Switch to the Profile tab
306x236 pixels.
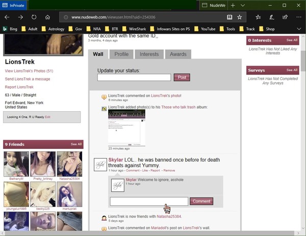pyautogui.click(x=121, y=54)
